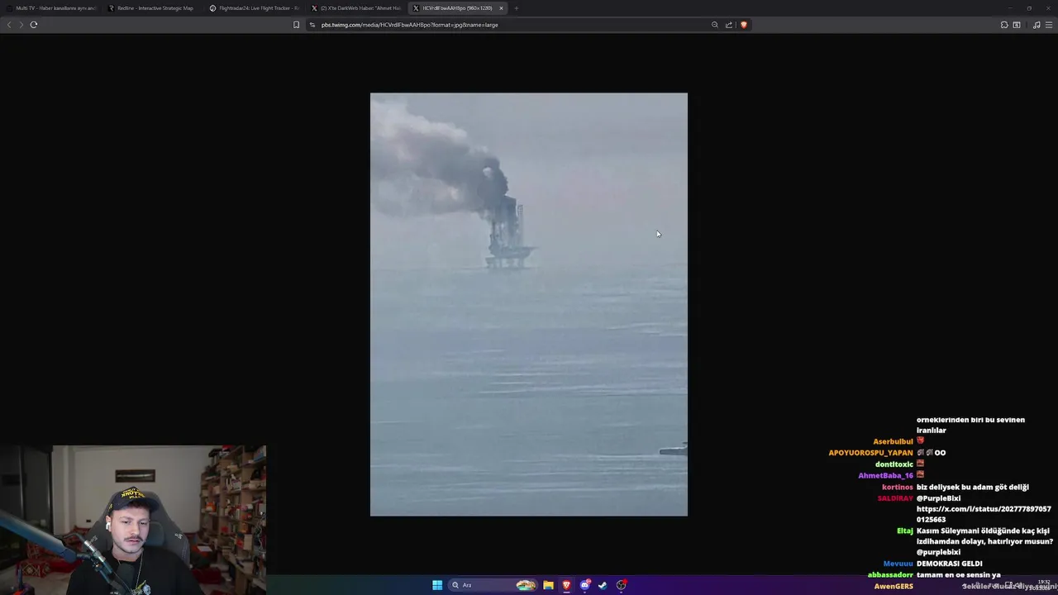Open Brave Shields lion icon
This screenshot has width=1058, height=595.
pyautogui.click(x=743, y=25)
